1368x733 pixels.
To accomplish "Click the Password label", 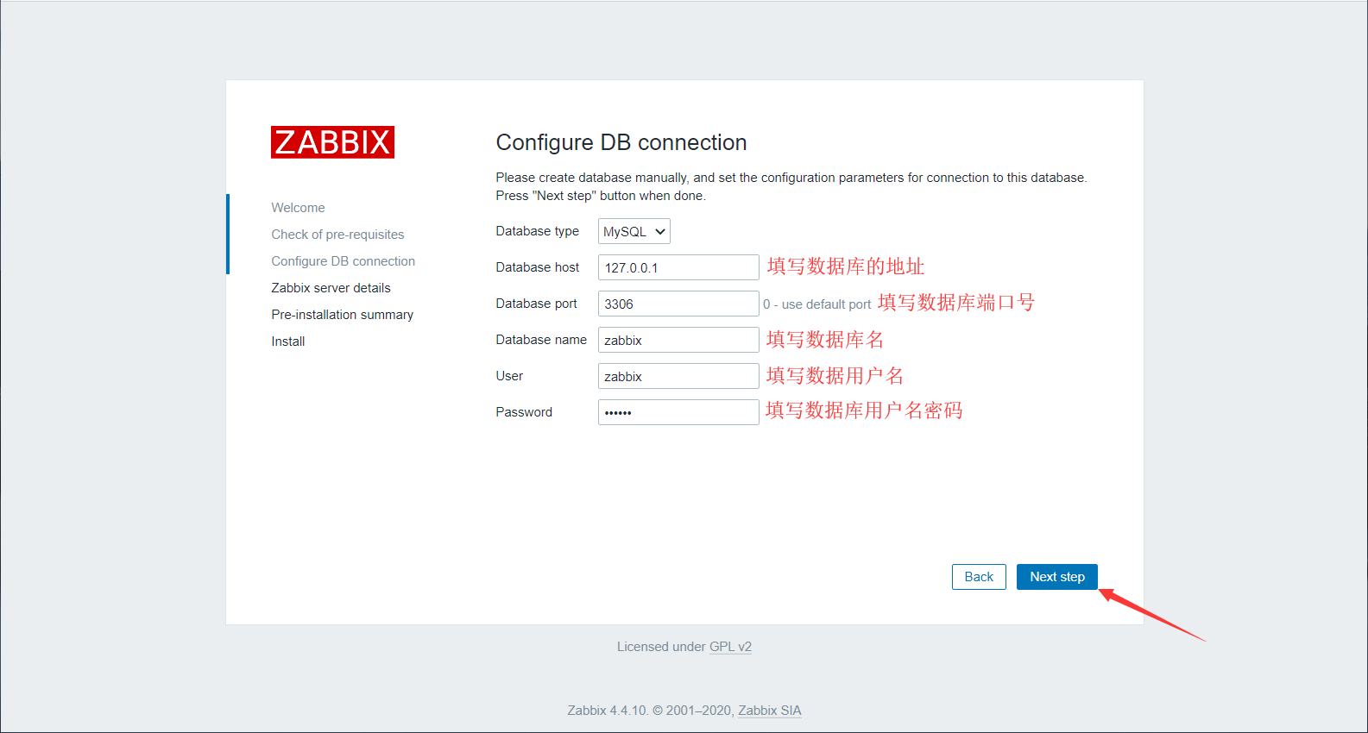I will click(524, 412).
